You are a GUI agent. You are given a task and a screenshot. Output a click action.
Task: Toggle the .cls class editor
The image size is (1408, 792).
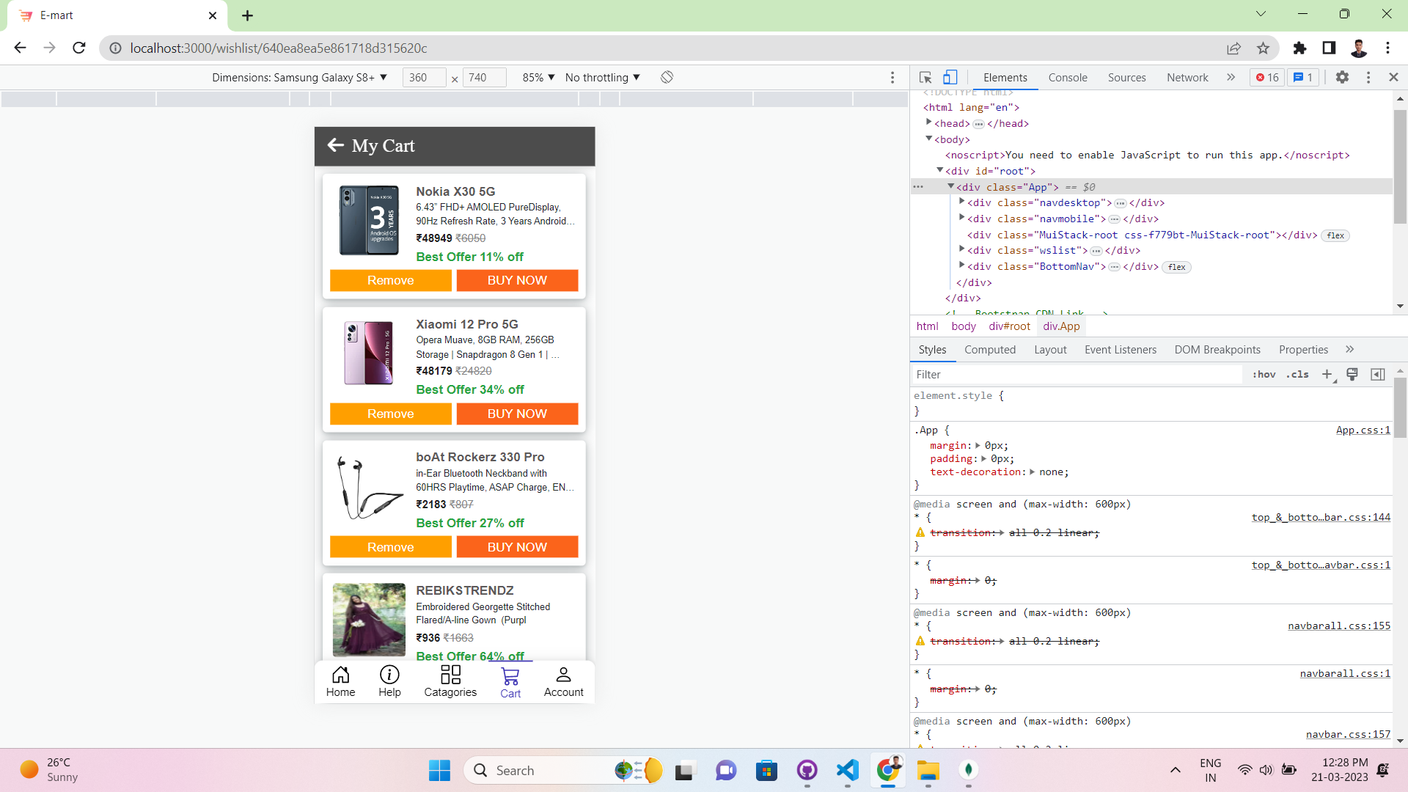point(1298,374)
